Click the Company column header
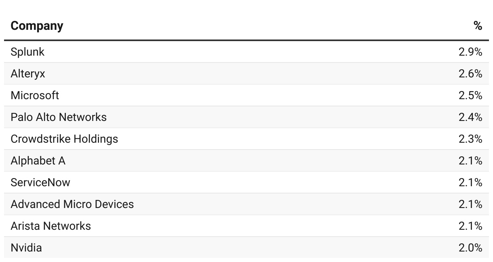The image size is (493, 262). [x=37, y=26]
